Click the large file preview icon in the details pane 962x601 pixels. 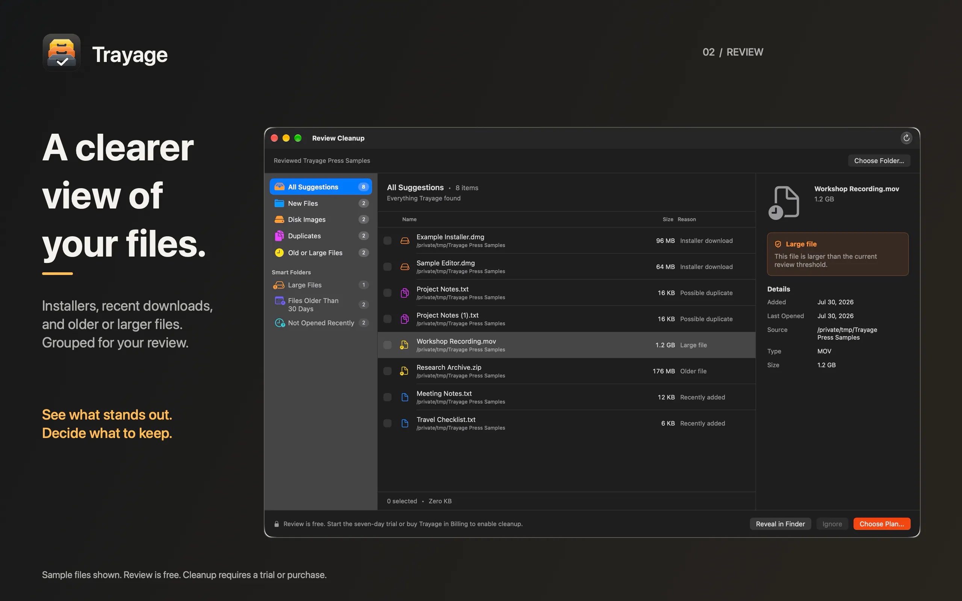coord(784,203)
